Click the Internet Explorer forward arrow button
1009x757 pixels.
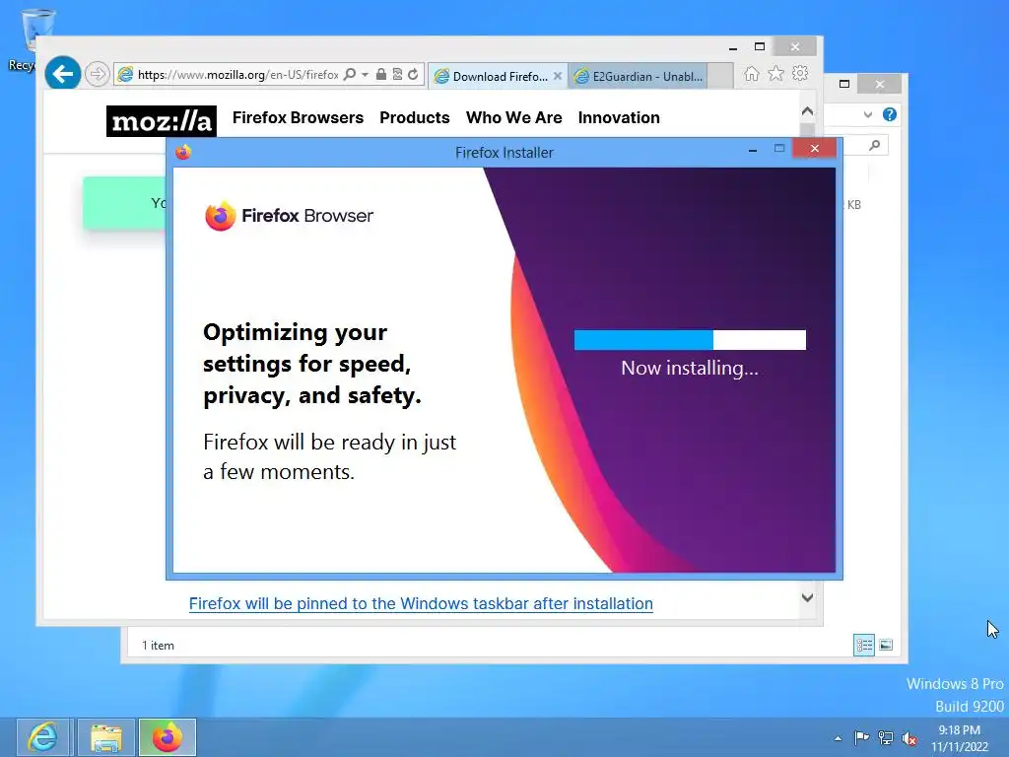tap(98, 75)
